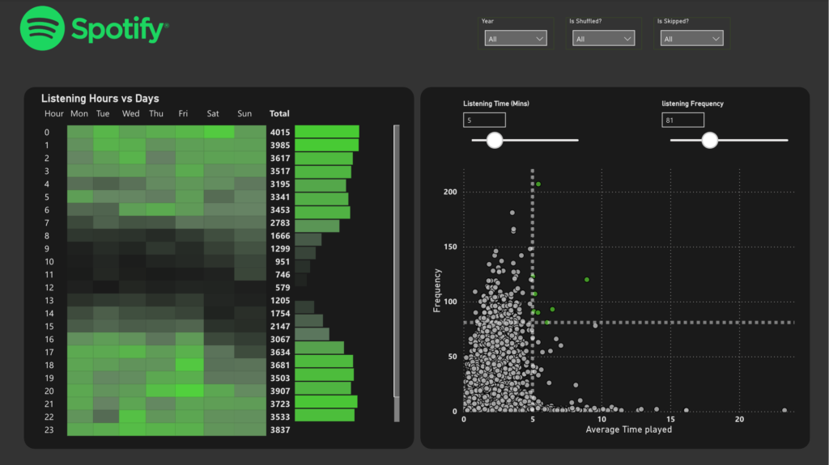Select the green bar for total 4015

pyautogui.click(x=326, y=133)
